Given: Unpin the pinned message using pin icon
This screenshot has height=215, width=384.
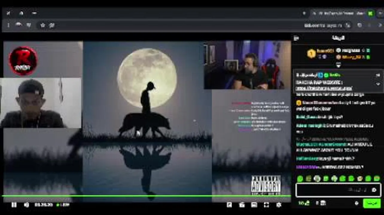Looking at the screenshot, I should pos(378,75).
